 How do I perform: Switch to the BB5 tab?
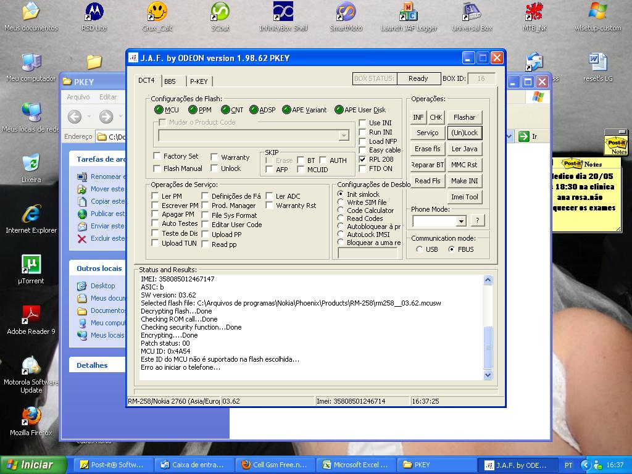tap(170, 81)
